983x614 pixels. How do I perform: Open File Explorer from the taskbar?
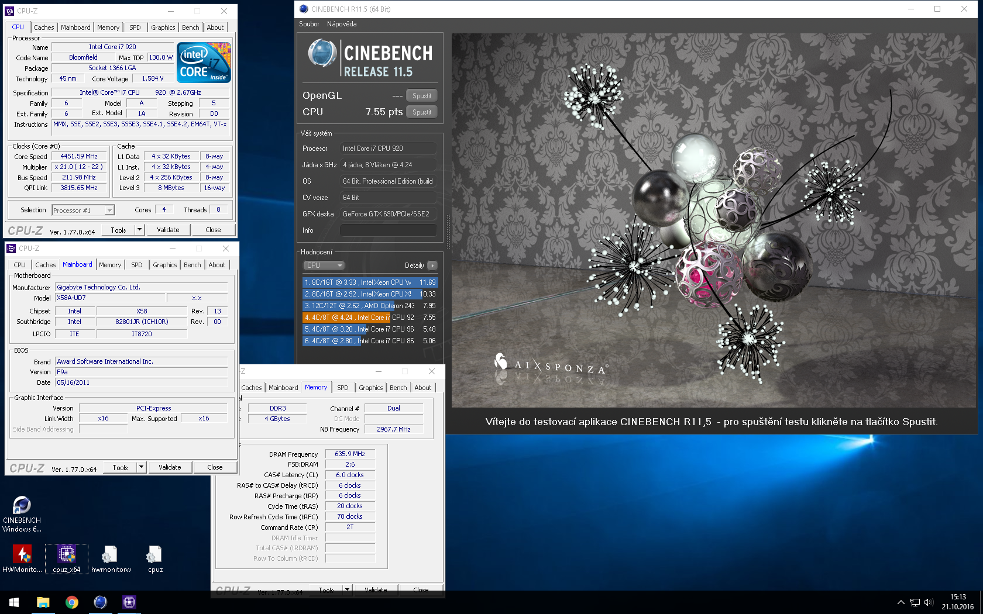pyautogui.click(x=43, y=602)
